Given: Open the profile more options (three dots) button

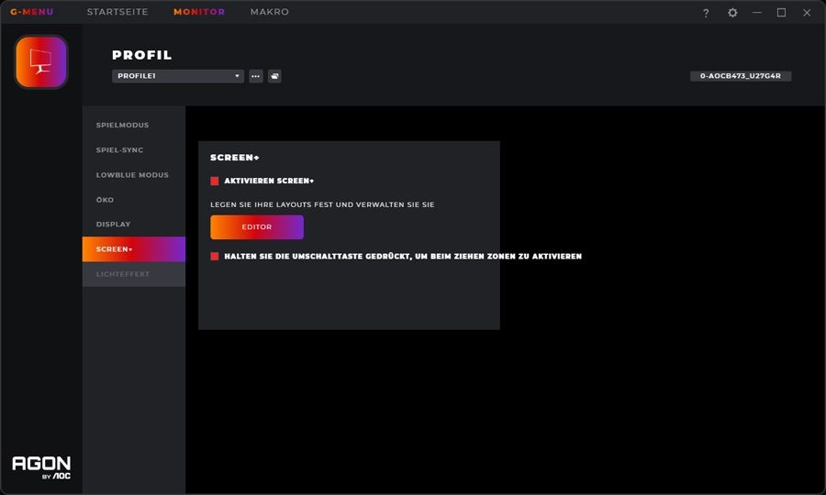Looking at the screenshot, I should (256, 76).
